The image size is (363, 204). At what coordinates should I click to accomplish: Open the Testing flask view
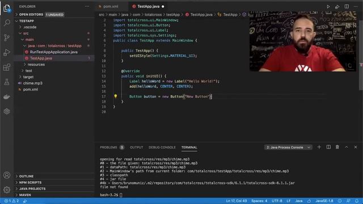(7, 82)
